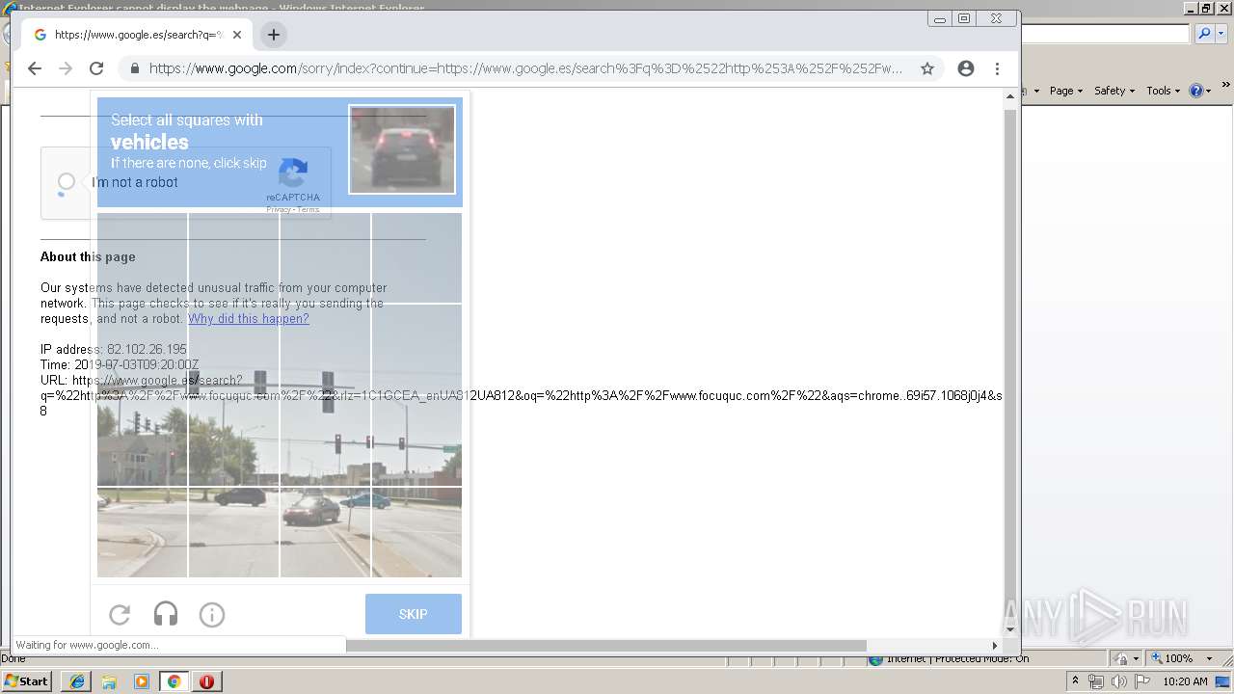Expand IE Help dropdown arrow
This screenshot has width=1234, height=694.
[1208, 92]
